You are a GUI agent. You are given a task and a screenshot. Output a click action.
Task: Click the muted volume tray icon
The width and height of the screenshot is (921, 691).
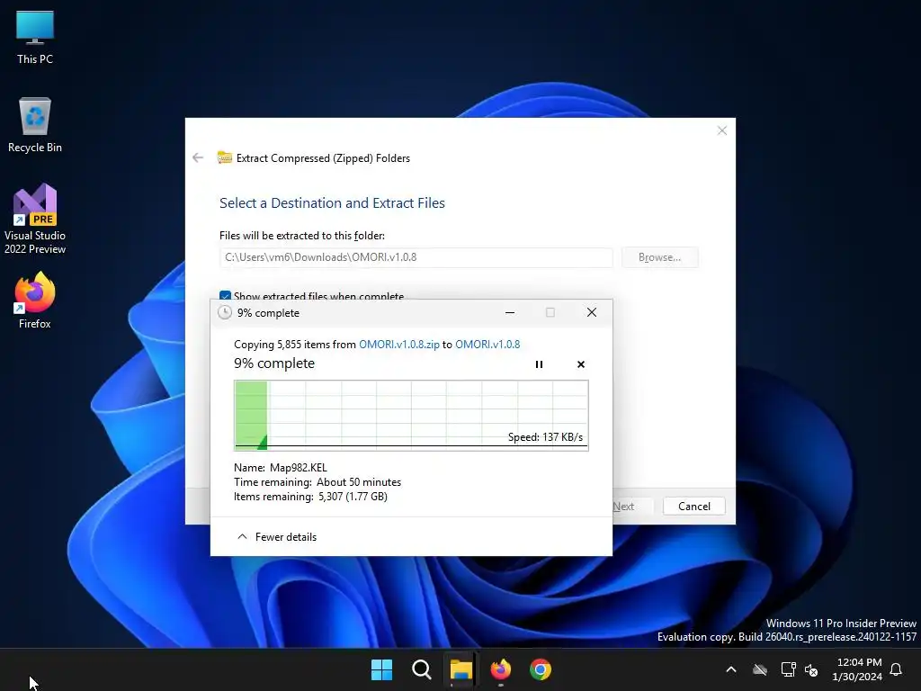pos(812,669)
